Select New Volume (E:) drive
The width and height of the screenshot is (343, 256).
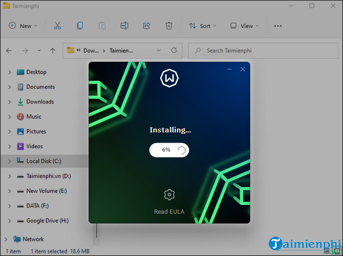[46, 191]
